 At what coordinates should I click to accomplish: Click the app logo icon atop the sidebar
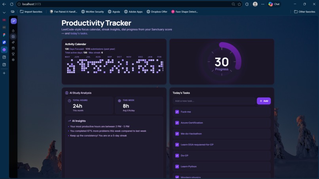(13, 21)
